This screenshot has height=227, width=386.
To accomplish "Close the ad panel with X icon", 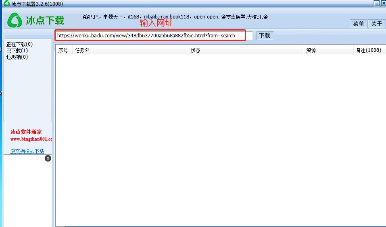I will pyautogui.click(x=48, y=158).
